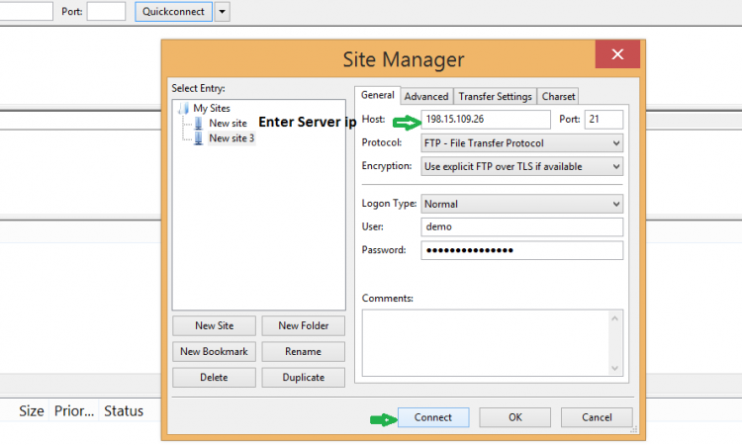Click the dialog resize grip corner
742x445 pixels.
tap(634, 429)
